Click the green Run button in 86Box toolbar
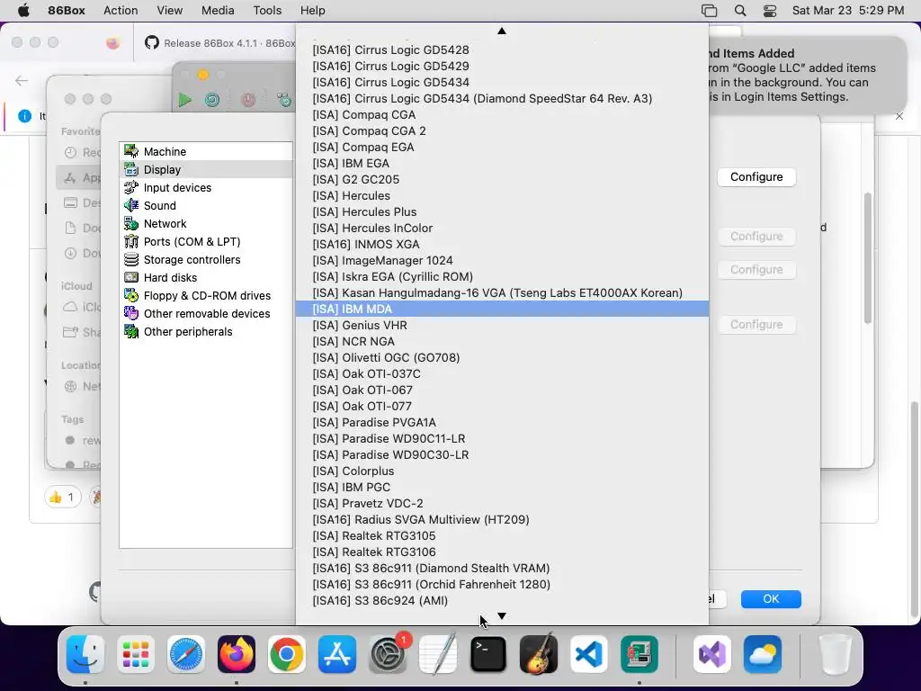Screen dimensions: 921x691 185,100
